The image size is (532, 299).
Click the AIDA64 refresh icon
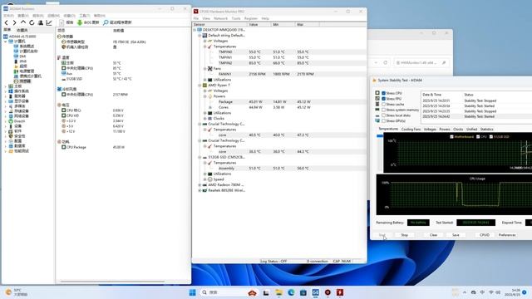32,22
